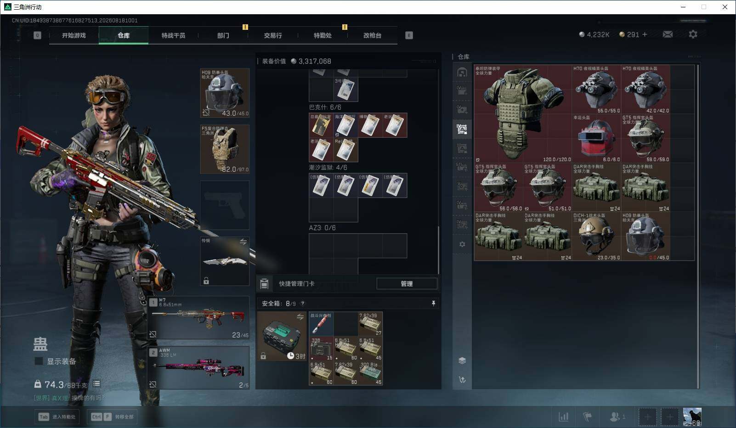Click the warehouse grid scrollbar

pyautogui.click(x=698, y=227)
